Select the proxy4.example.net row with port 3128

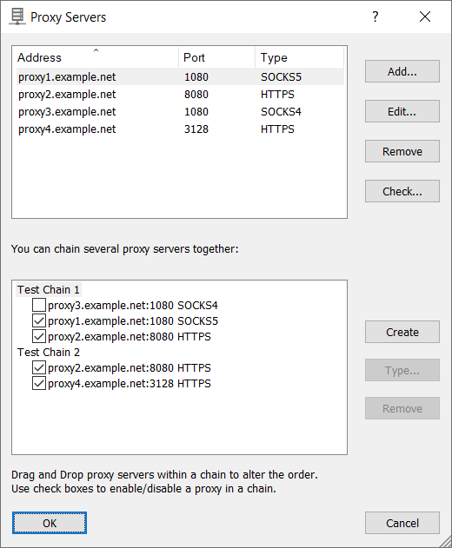(x=178, y=129)
